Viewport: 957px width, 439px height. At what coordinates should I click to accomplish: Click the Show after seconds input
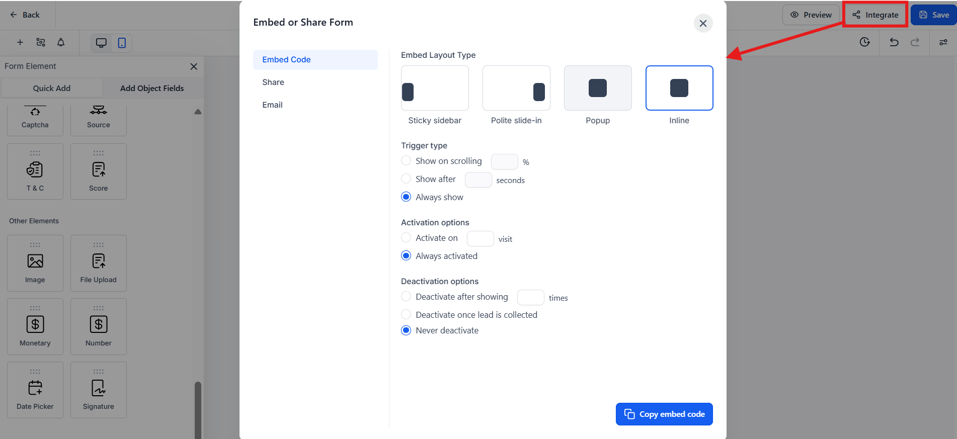(x=478, y=180)
